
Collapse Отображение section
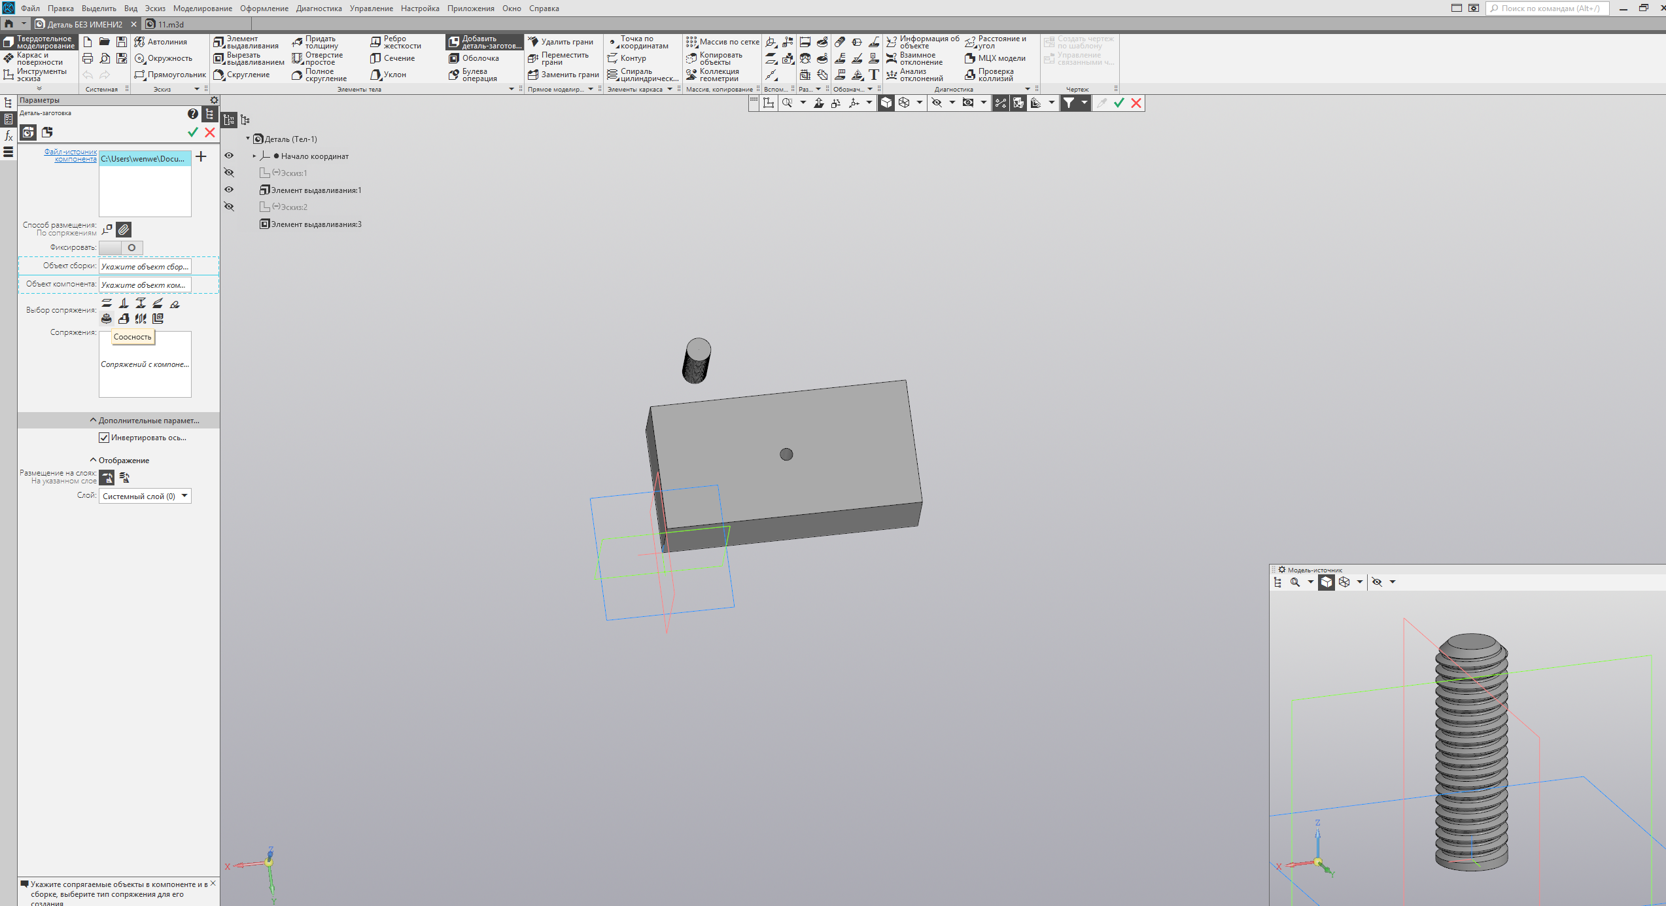[x=93, y=461]
